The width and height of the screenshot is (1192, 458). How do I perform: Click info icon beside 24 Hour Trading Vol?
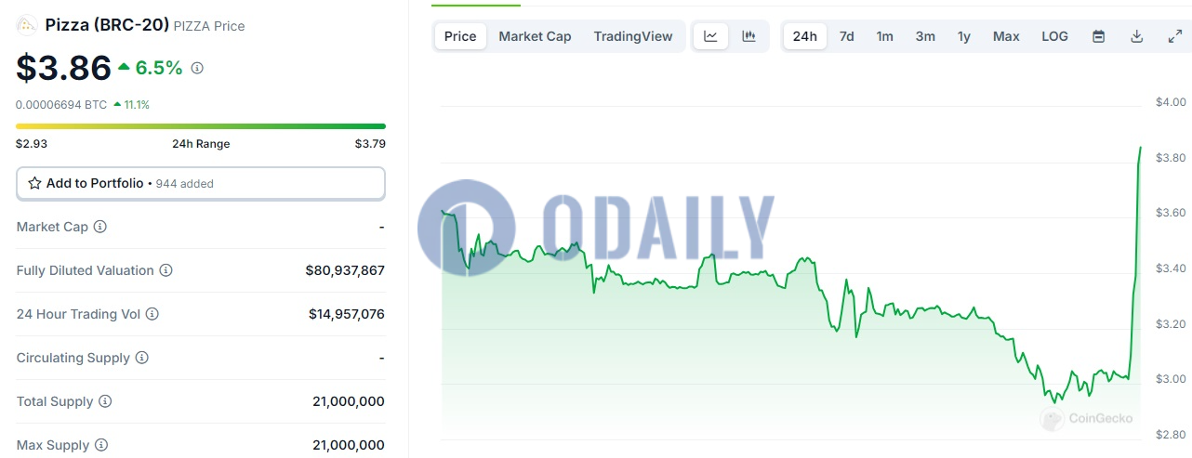click(152, 314)
